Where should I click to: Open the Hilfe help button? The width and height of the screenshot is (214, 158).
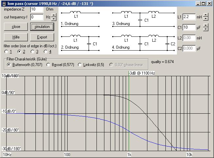(16, 37)
